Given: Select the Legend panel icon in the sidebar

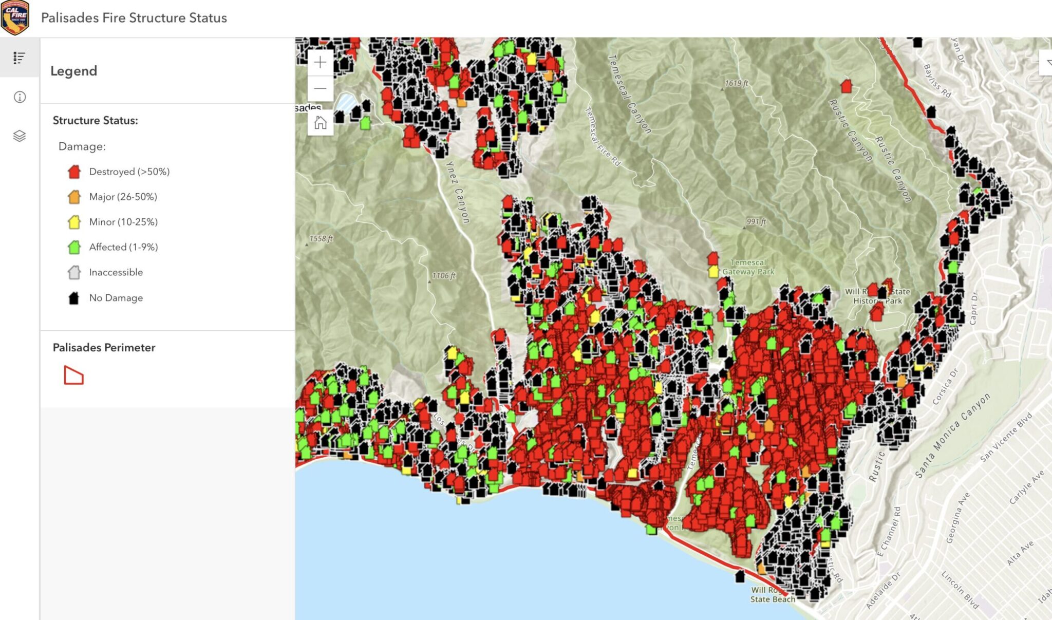Looking at the screenshot, I should pos(19,58).
